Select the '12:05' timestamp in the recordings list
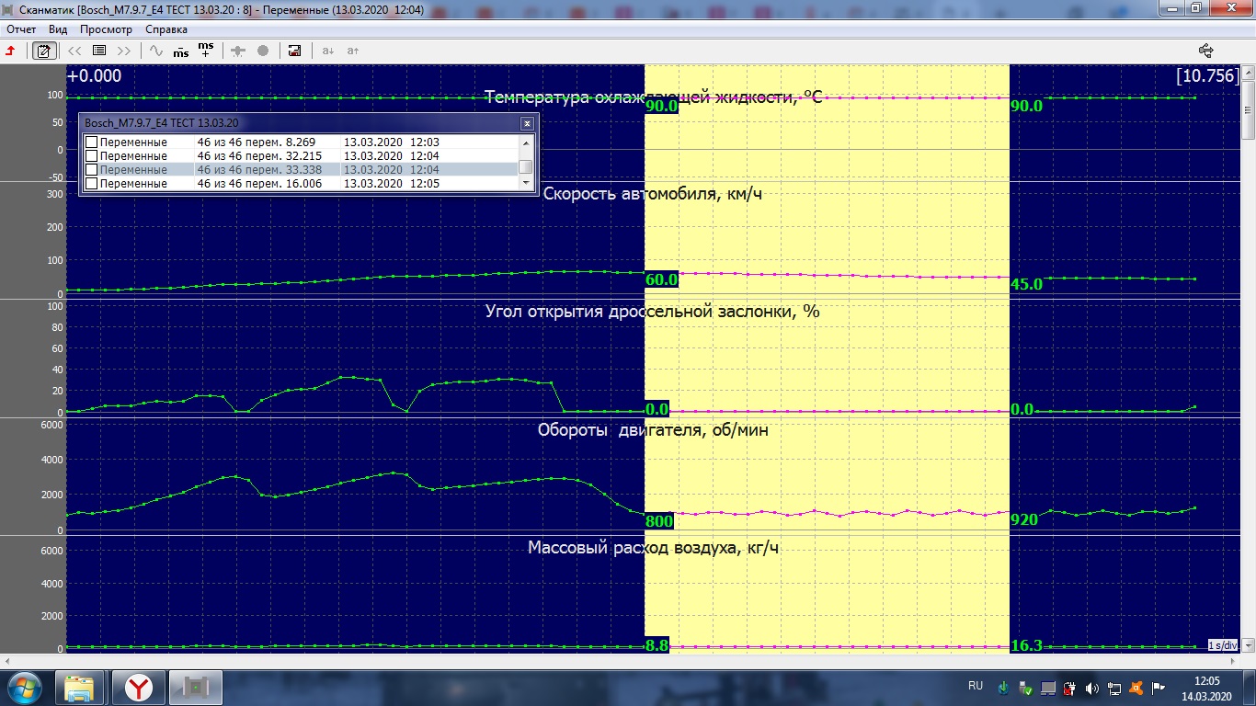The width and height of the screenshot is (1256, 706). pyautogui.click(x=424, y=184)
